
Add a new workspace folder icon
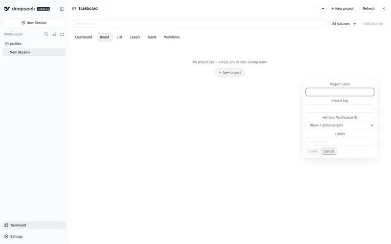[62, 34]
